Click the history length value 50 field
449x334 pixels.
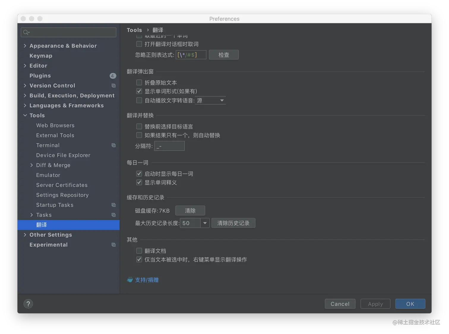[190, 223]
